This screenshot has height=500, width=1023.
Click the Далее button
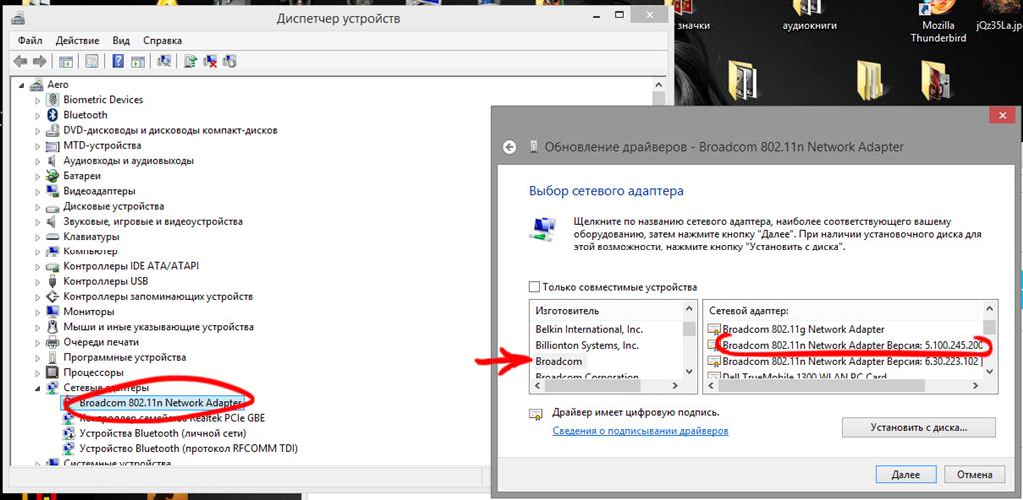[x=905, y=475]
